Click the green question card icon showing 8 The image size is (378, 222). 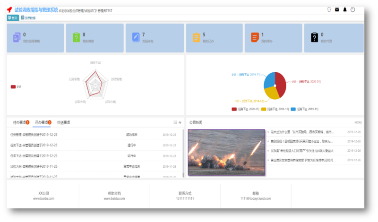(x=76, y=38)
